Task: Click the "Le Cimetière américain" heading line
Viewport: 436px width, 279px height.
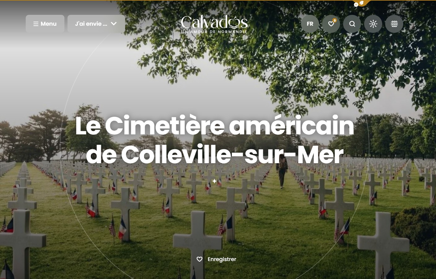Action: pos(215,125)
